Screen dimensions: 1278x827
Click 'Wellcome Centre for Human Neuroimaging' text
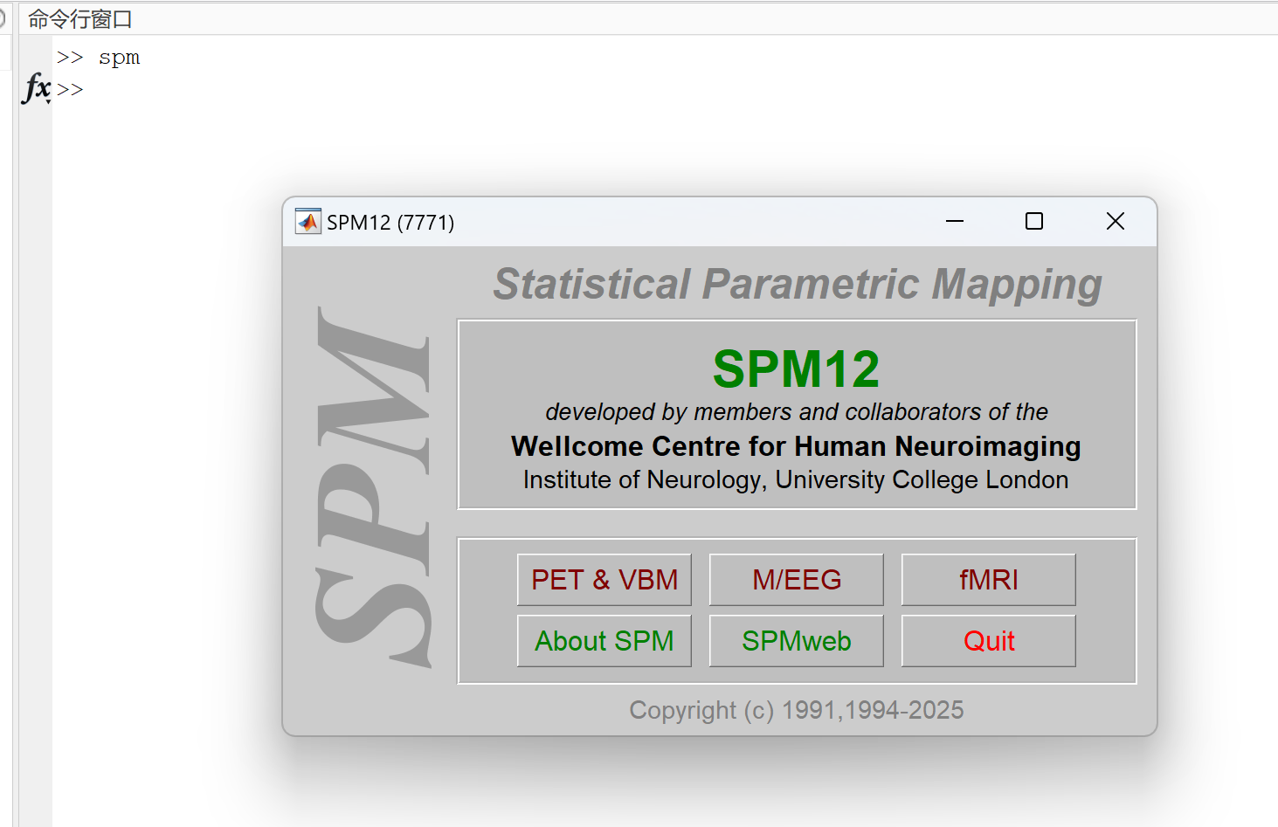coord(796,446)
